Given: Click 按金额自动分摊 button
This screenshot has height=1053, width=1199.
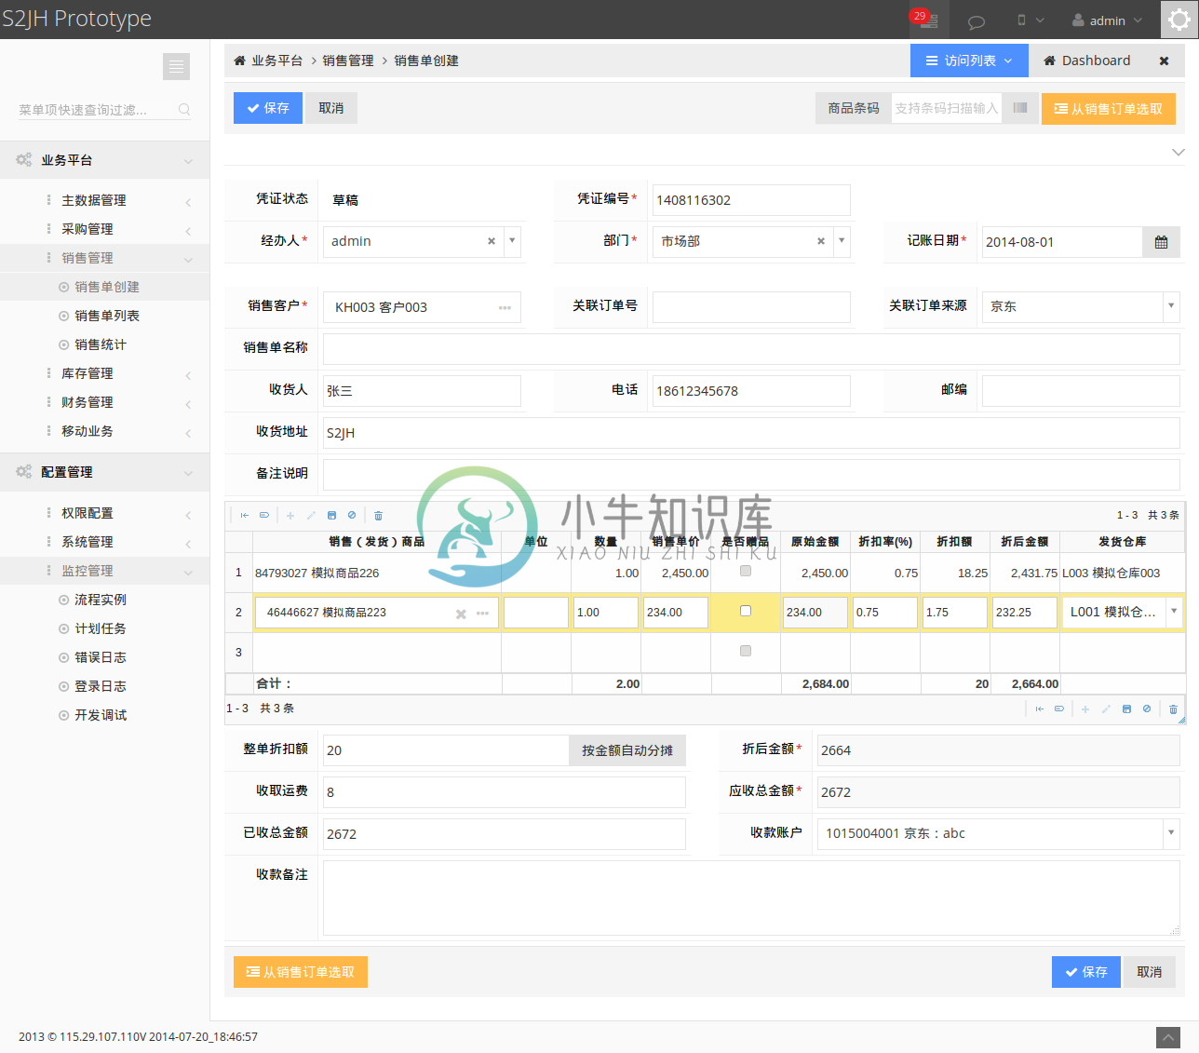Looking at the screenshot, I should click(627, 750).
